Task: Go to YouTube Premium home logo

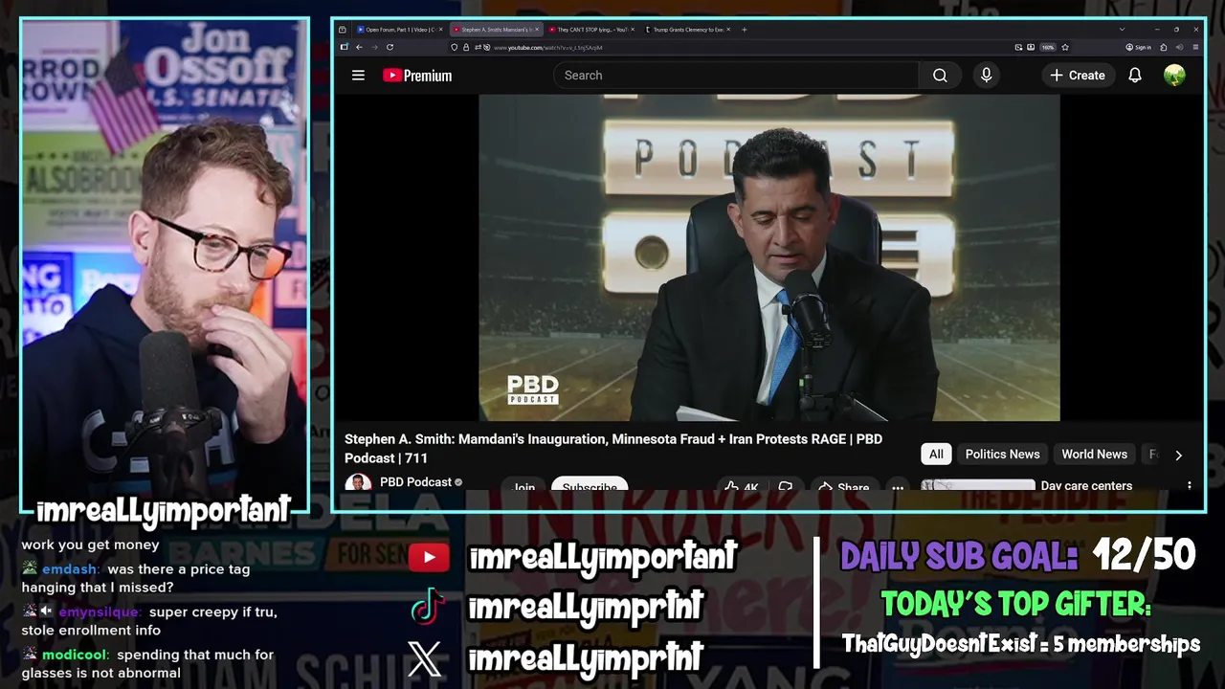Action: coord(417,76)
